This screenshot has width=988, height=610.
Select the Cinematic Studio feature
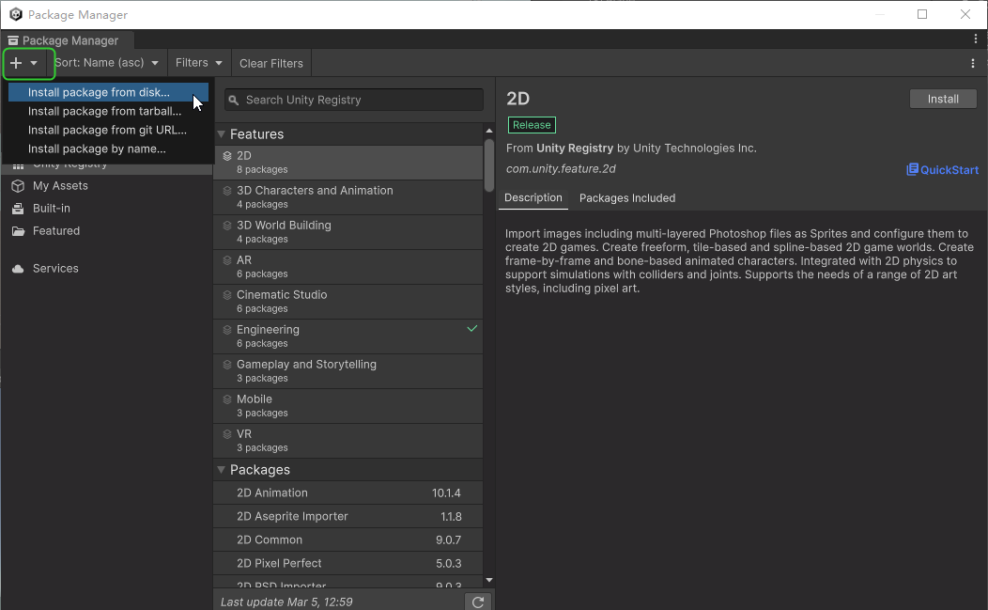348,302
